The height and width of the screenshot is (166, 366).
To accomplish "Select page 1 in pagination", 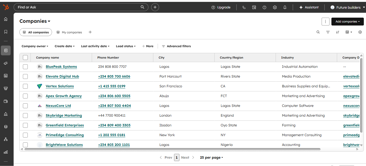I will tap(177, 158).
